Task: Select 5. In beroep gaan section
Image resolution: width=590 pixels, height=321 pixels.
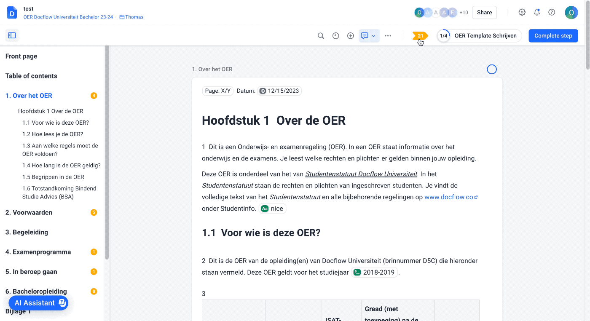Action: click(x=31, y=272)
